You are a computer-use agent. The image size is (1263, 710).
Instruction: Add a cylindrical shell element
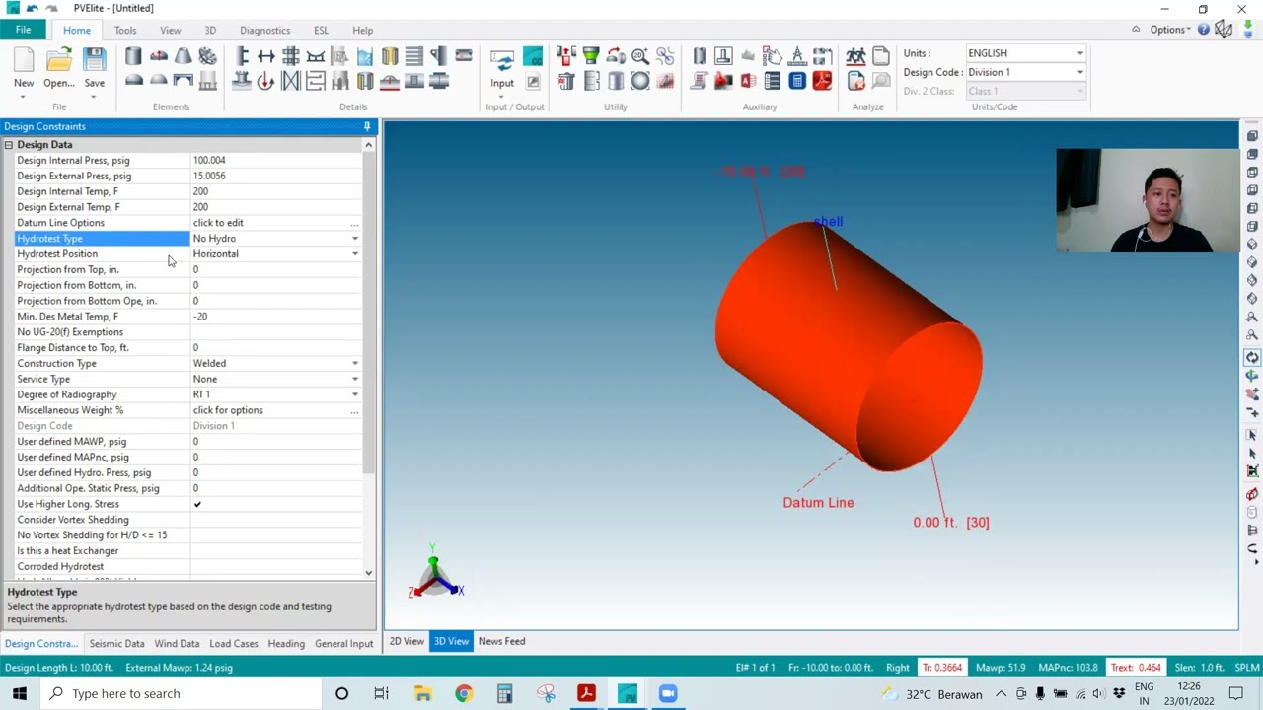point(133,55)
